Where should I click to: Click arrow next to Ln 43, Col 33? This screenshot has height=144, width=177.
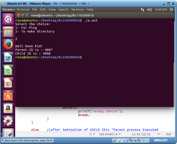[158, 134]
